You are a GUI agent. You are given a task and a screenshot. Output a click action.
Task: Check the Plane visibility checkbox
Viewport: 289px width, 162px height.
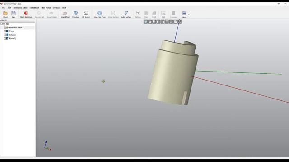tap(5, 31)
